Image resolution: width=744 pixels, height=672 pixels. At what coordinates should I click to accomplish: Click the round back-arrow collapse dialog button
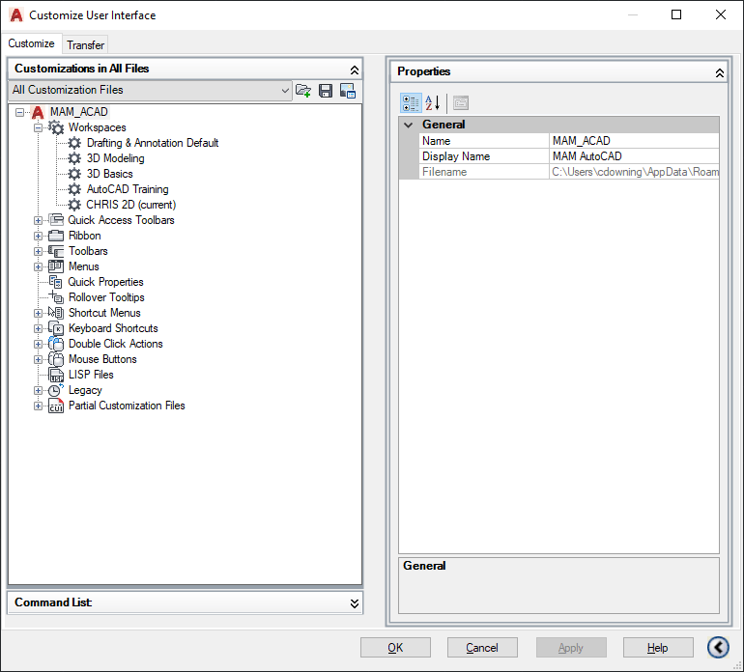click(x=718, y=647)
